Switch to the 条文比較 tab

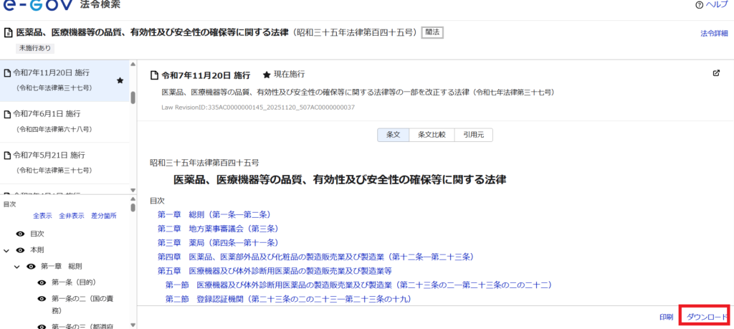[432, 135]
